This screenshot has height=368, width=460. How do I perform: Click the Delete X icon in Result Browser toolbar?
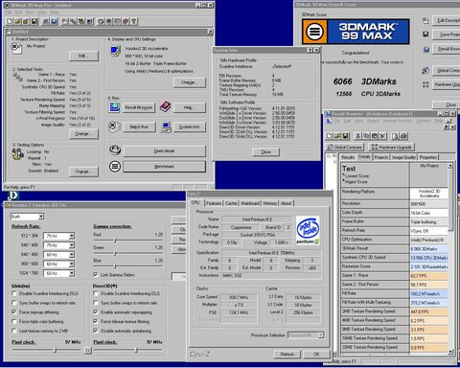383,136
